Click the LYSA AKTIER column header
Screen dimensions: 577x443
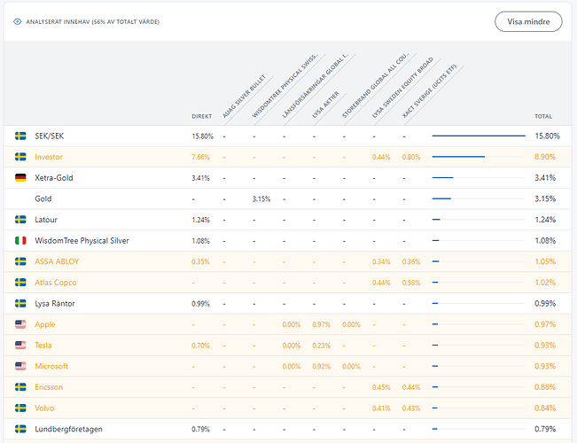pyautogui.click(x=325, y=105)
